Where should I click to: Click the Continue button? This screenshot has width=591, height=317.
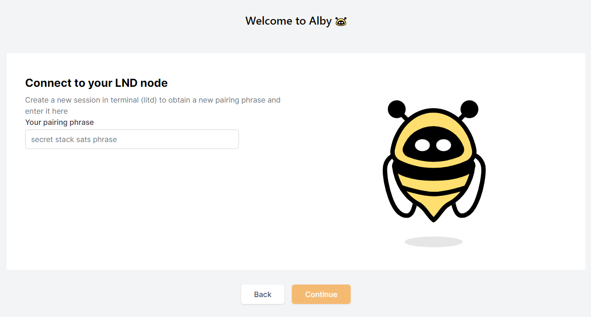pyautogui.click(x=321, y=294)
